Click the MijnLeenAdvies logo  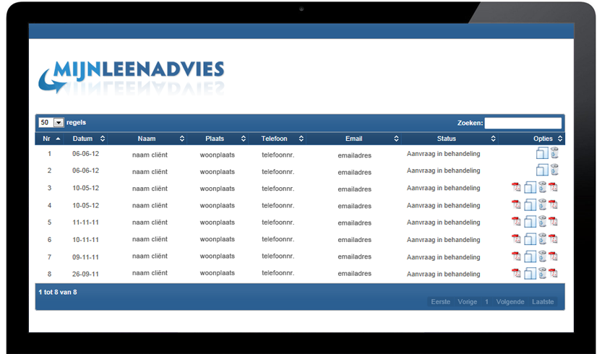point(132,77)
